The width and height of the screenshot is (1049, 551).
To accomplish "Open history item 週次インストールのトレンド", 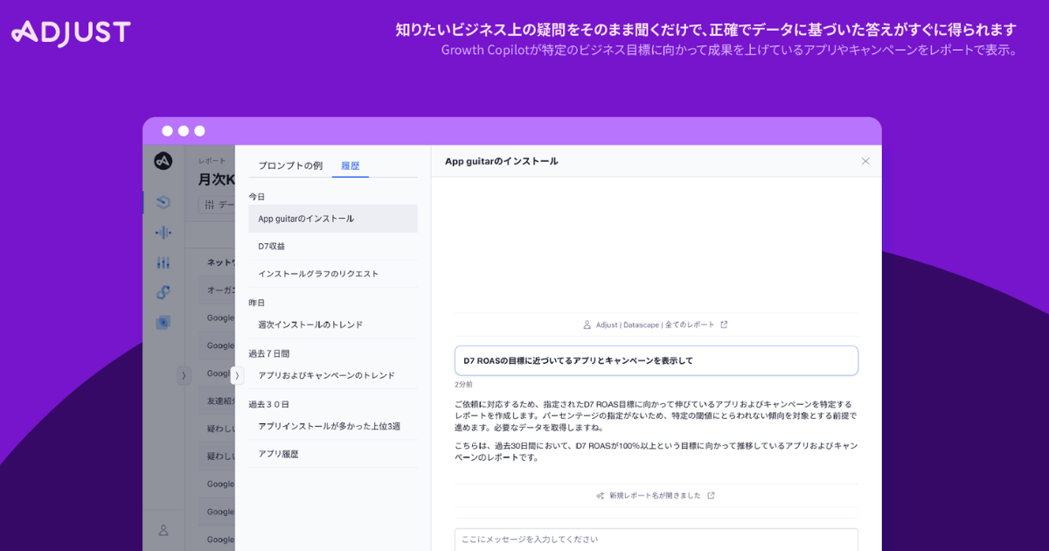I will pos(333,324).
